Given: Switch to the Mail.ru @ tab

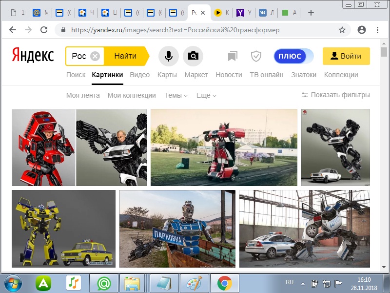Looking at the screenshot, I should (40, 13).
